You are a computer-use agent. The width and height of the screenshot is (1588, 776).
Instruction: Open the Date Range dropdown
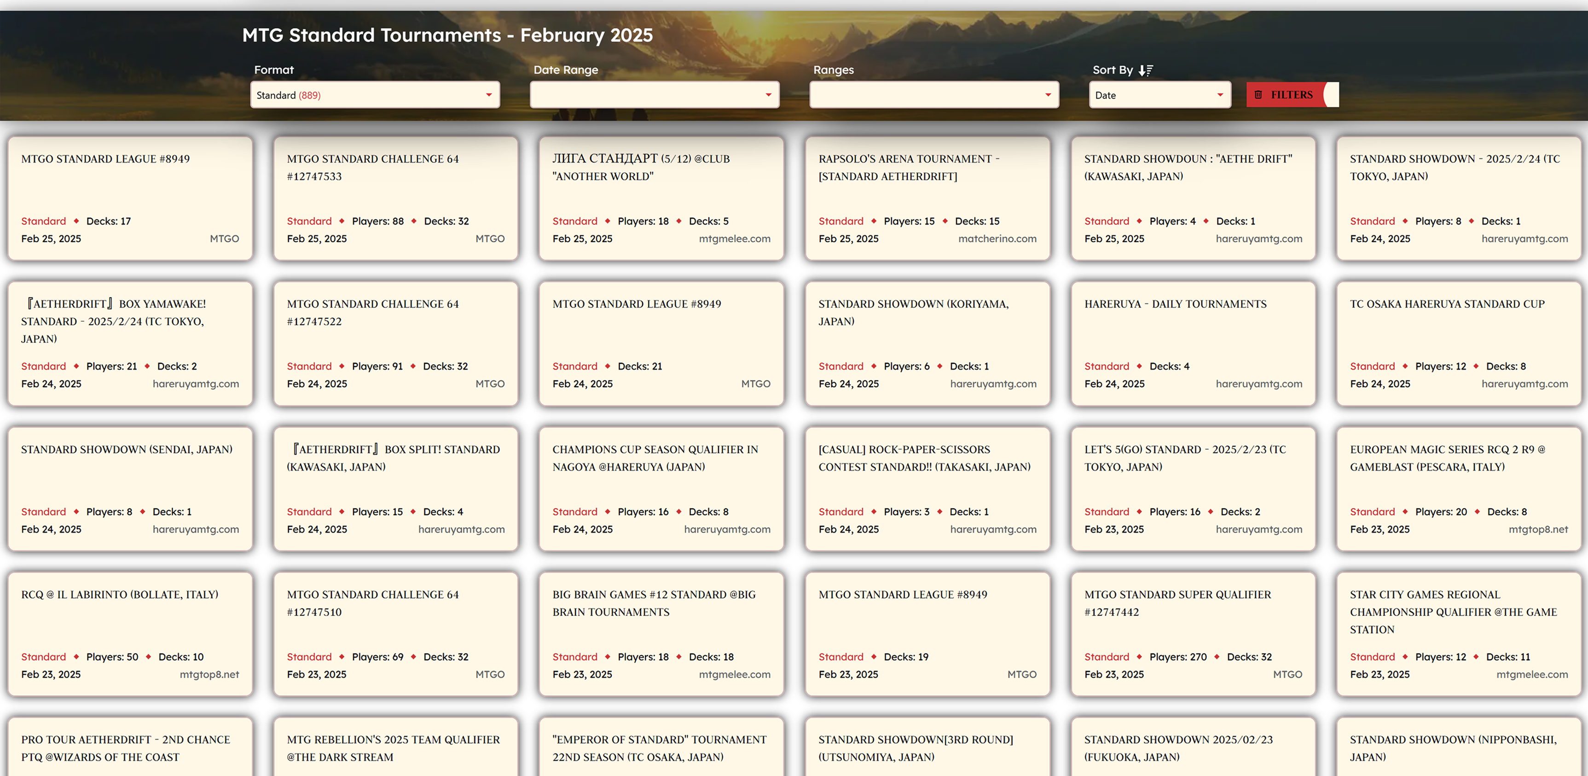click(654, 95)
